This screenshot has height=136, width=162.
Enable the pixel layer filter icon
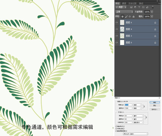pyautogui.click(x=131, y=7)
